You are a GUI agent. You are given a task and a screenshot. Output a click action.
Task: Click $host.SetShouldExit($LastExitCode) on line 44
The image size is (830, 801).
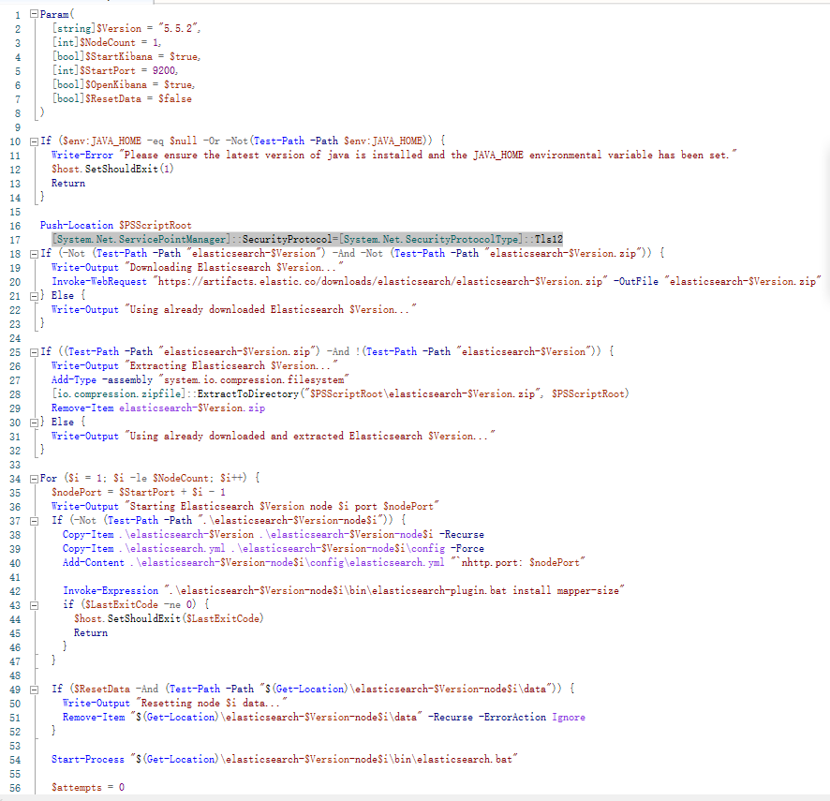(169, 618)
